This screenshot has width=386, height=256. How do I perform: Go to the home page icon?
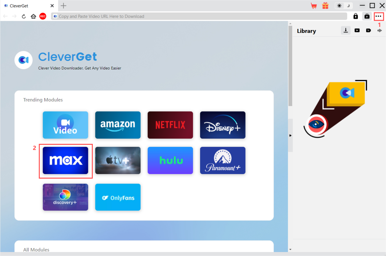pos(34,16)
